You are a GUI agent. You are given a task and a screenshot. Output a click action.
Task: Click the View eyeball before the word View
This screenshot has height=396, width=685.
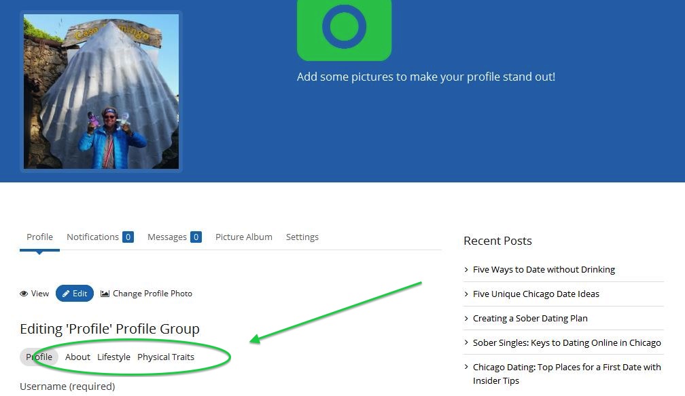point(24,293)
